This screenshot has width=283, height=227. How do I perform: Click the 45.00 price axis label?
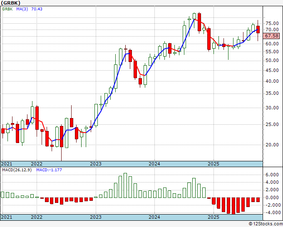click(272, 70)
